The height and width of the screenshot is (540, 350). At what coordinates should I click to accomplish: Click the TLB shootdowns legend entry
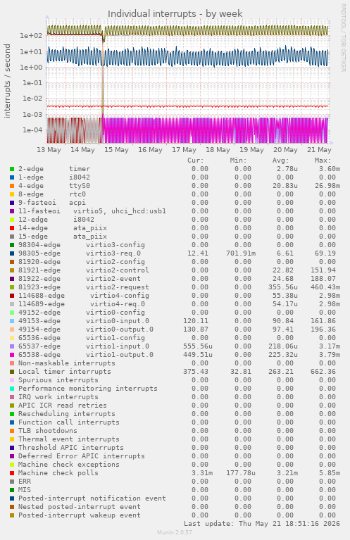(x=48, y=430)
